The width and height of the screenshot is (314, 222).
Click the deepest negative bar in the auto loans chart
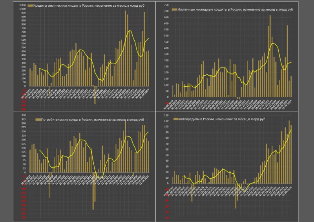(x=236, y=196)
